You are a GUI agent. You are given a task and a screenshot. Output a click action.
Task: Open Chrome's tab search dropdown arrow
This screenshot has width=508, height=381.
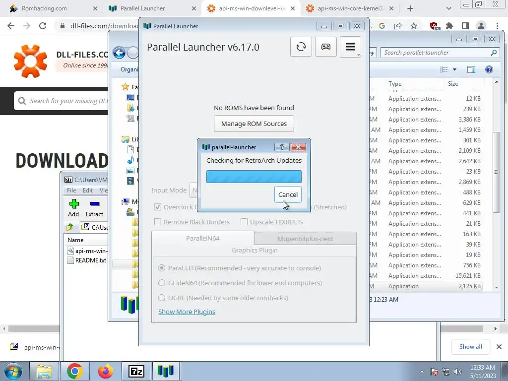[x=448, y=8]
